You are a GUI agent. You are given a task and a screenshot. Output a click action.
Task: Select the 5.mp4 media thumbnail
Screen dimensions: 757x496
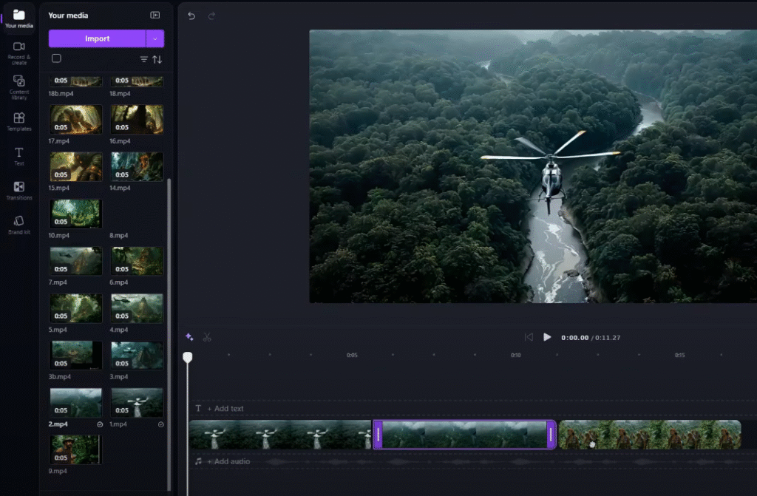75,308
